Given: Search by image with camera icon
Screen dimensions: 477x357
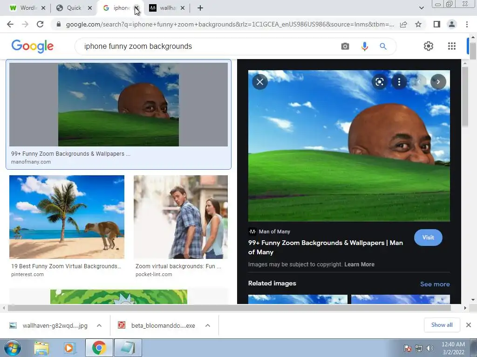Looking at the screenshot, I should [x=345, y=46].
